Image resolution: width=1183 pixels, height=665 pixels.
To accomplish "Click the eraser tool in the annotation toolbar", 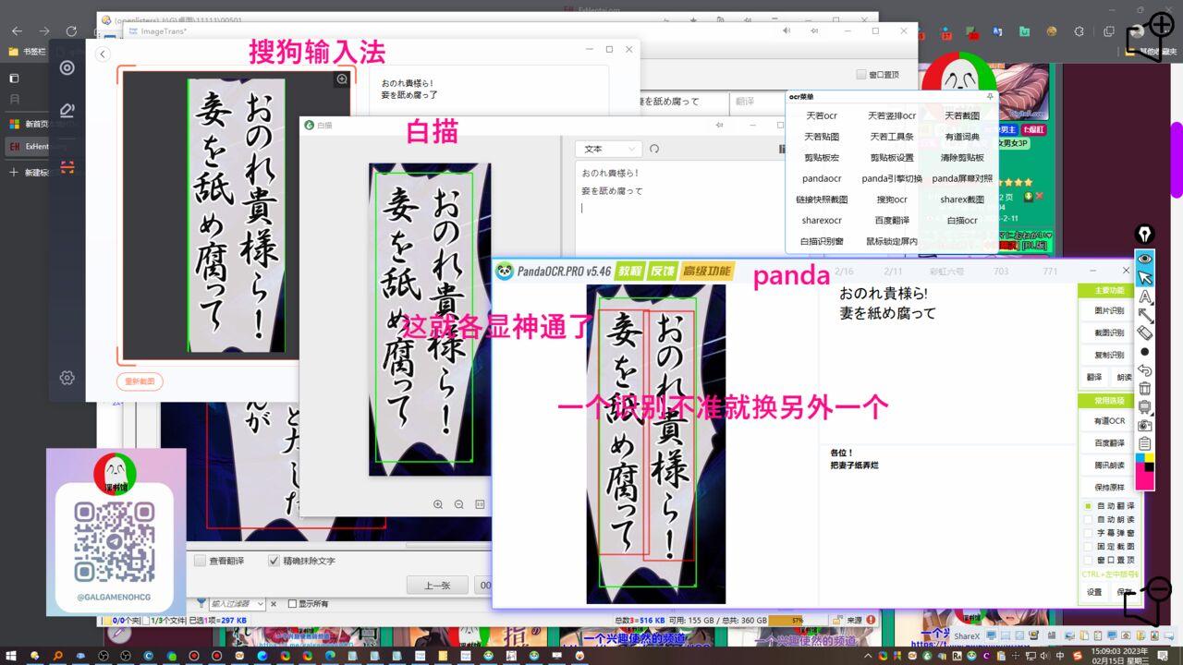I will (1145, 333).
